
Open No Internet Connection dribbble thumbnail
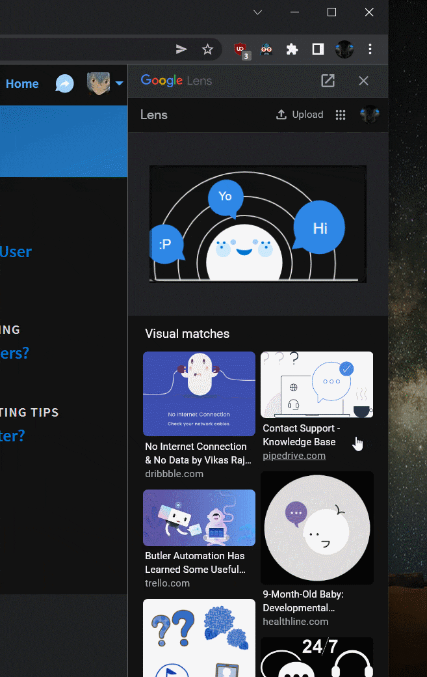(199, 394)
